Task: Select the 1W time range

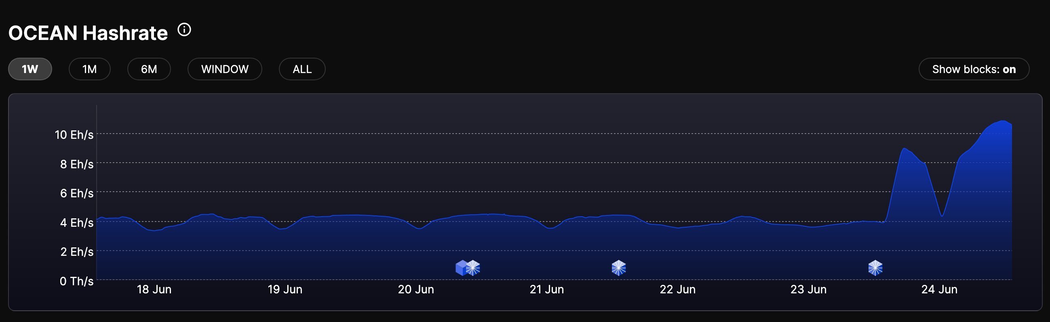Action: [30, 69]
